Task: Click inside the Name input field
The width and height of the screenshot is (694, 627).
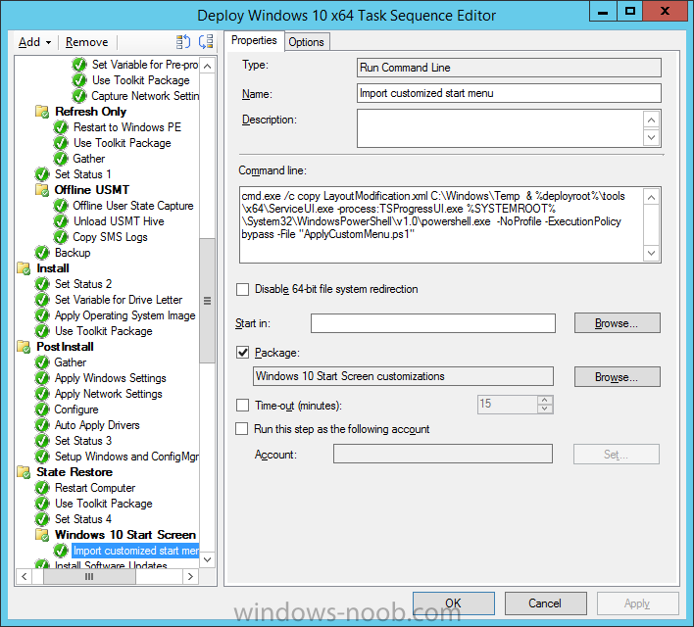Action: (509, 93)
